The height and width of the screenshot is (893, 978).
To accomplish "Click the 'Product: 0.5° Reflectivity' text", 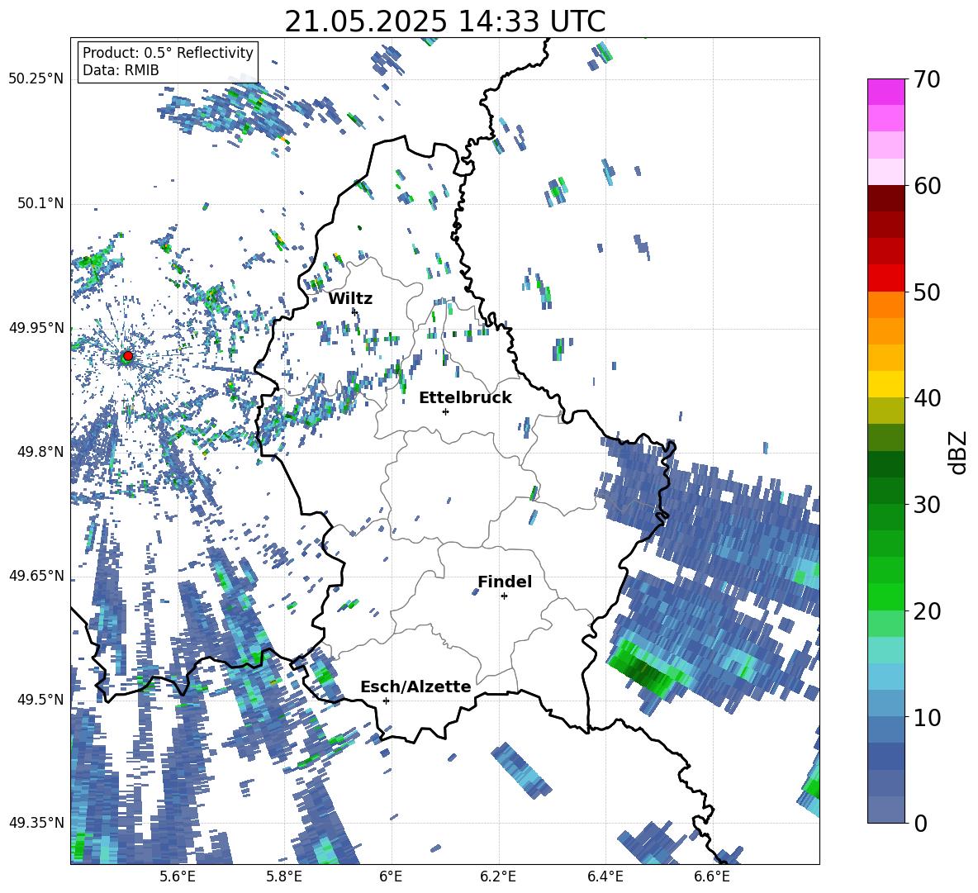I will (x=168, y=53).
